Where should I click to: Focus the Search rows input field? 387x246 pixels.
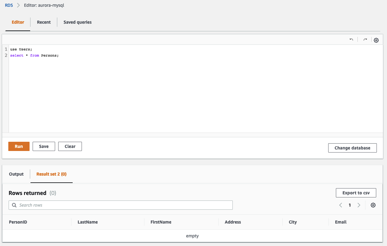point(123,205)
